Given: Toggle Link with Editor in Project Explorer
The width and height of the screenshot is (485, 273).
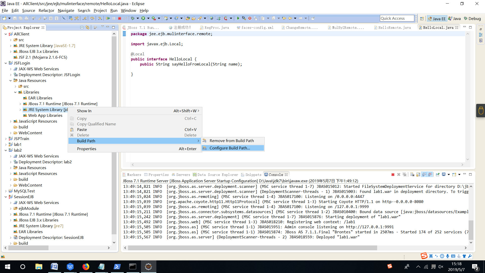Looking at the screenshot, I should click(87, 28).
